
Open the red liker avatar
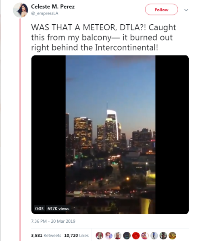pyautogui.click(x=136, y=235)
